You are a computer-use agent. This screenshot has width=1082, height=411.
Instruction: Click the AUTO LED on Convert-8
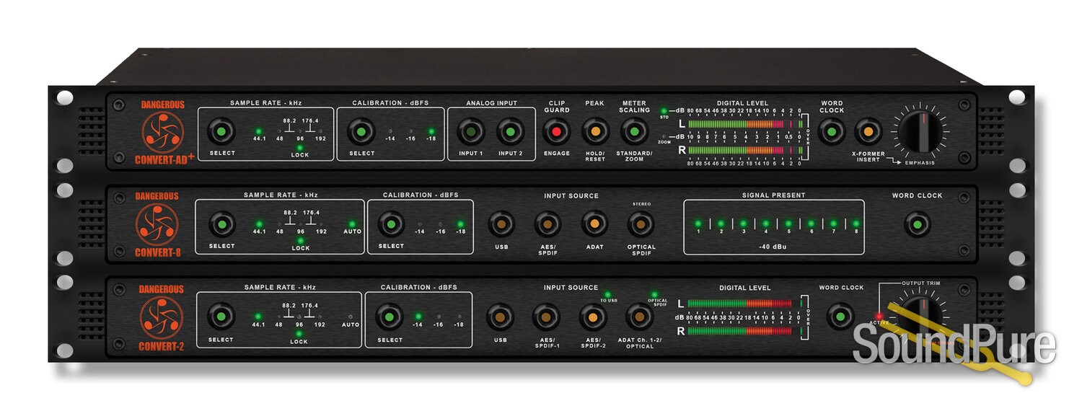point(353,224)
